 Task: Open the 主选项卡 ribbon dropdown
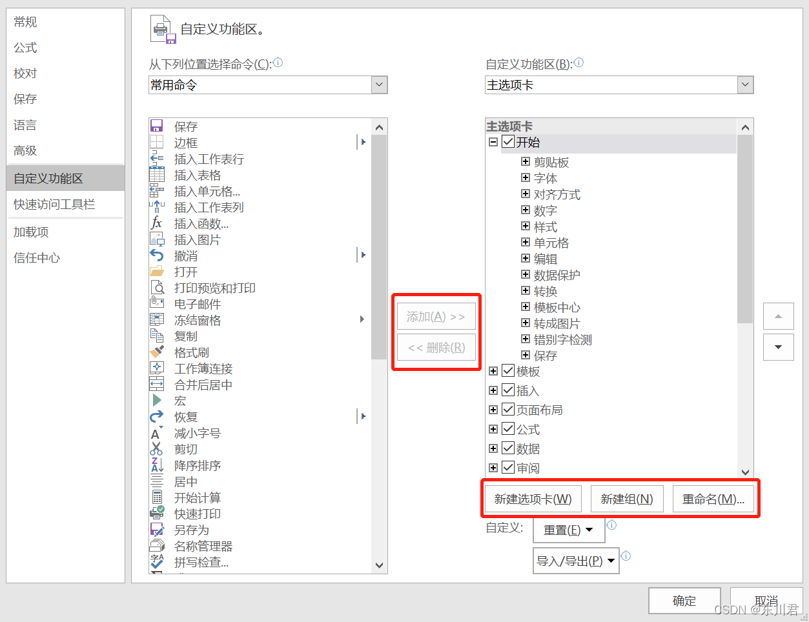[x=746, y=85]
